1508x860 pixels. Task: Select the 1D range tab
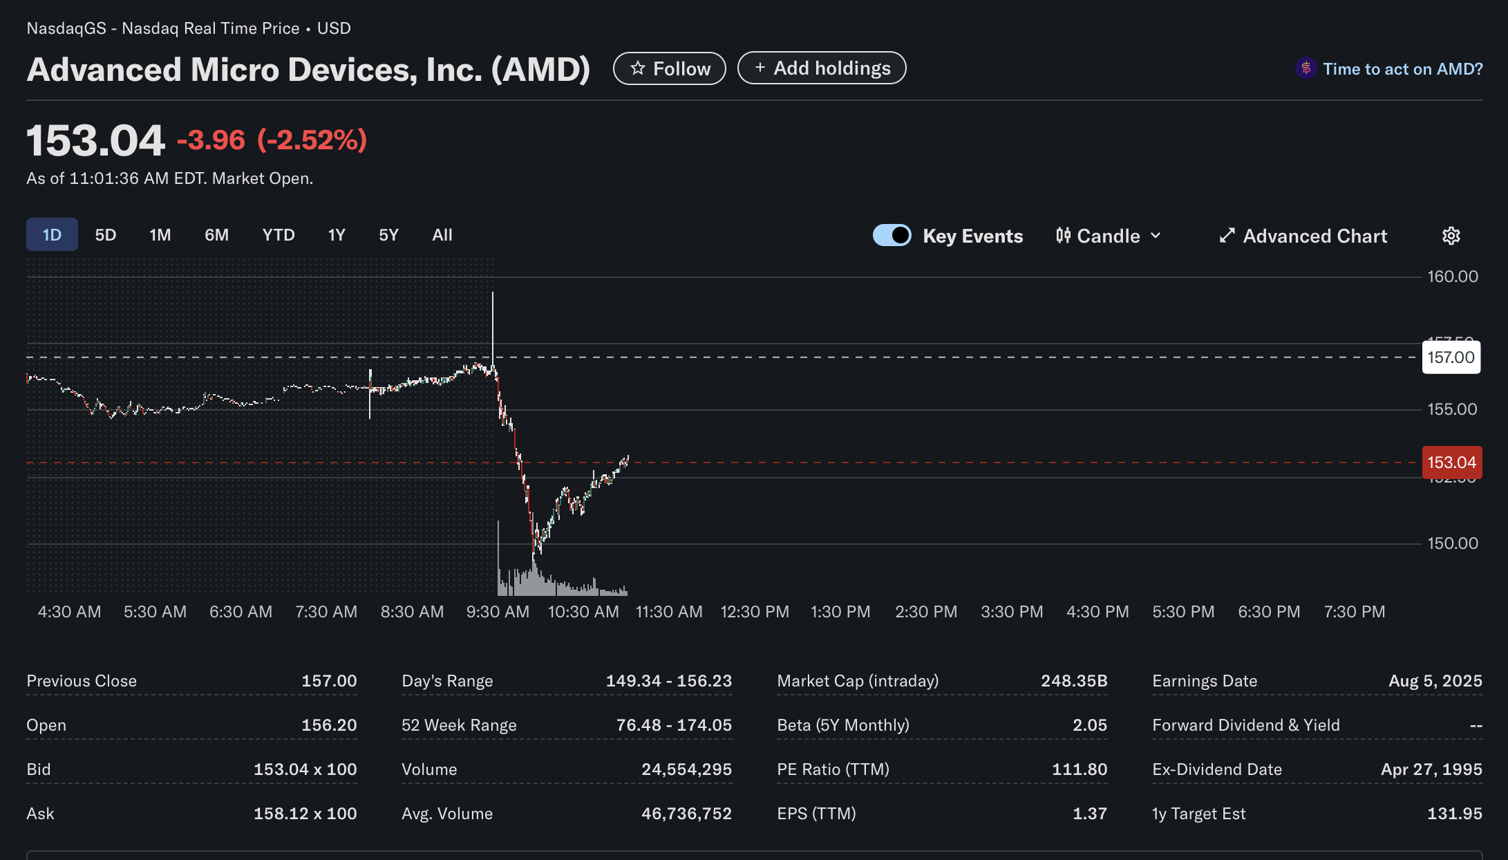pyautogui.click(x=52, y=234)
